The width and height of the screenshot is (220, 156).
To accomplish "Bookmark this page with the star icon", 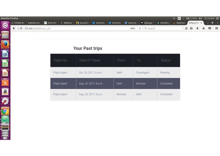I will click(x=186, y=28).
